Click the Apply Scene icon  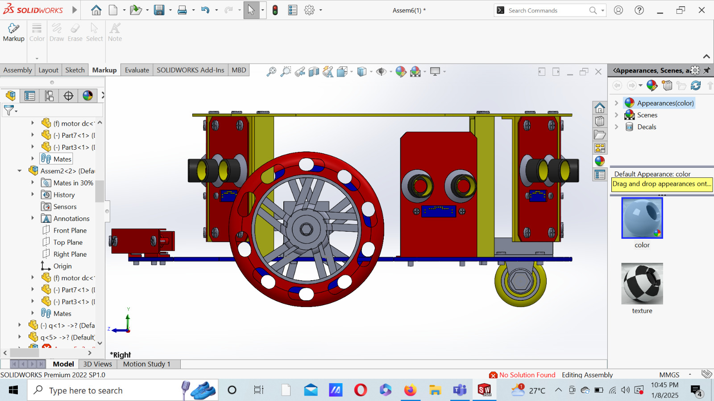tap(415, 71)
